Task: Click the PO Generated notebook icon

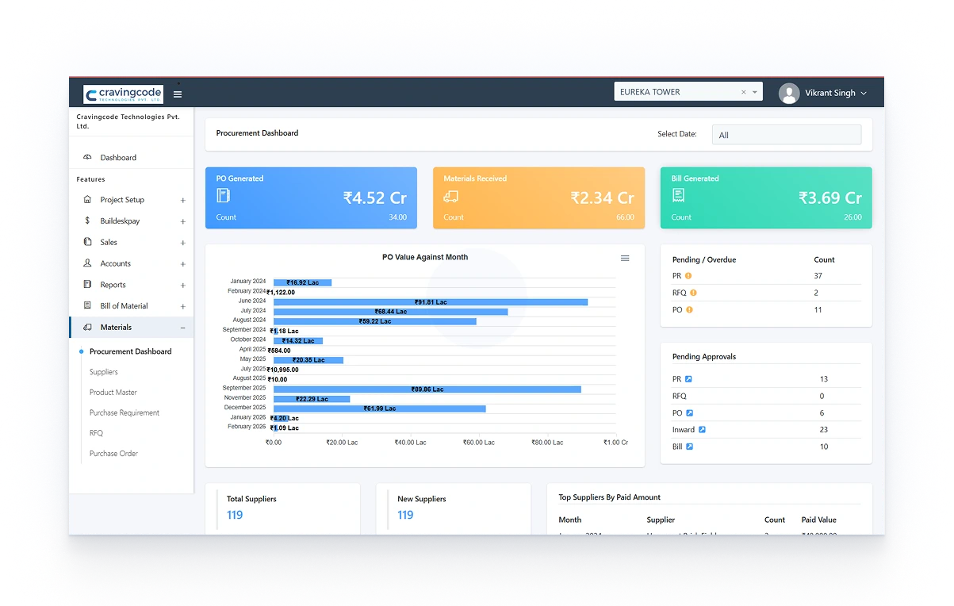Action: point(224,195)
